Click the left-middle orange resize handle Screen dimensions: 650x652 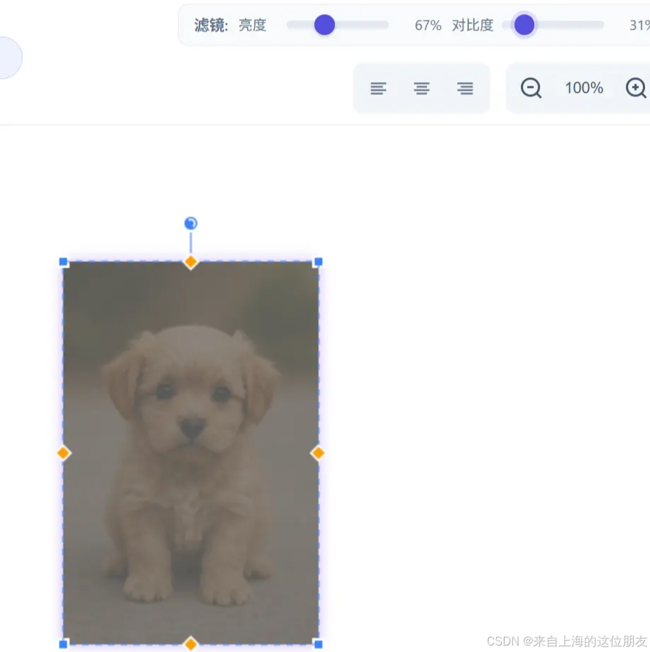pos(63,453)
